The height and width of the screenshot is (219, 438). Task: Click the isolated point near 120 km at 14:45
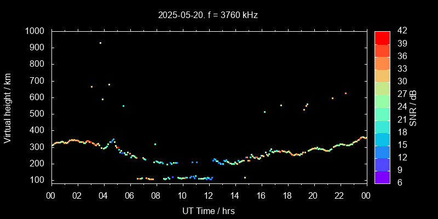(245, 177)
